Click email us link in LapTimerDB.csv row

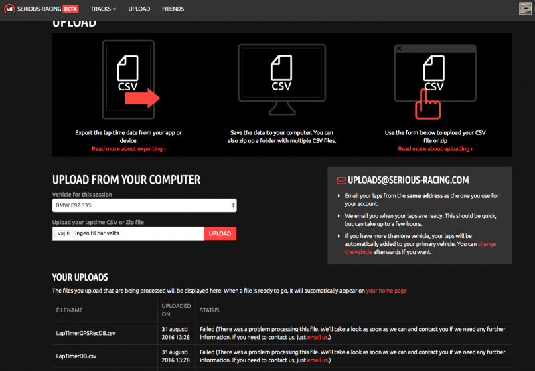click(317, 360)
